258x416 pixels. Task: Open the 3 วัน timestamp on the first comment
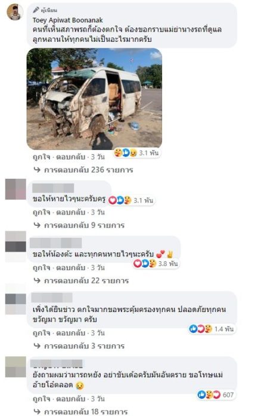[x=98, y=157]
